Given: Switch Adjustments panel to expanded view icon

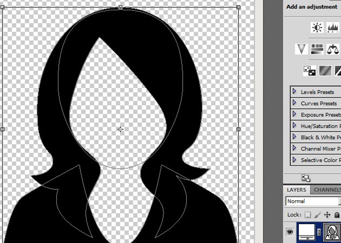Looking at the screenshot, I should click(x=306, y=178).
